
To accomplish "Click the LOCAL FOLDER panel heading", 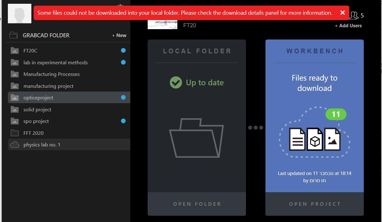I will 197,51.
